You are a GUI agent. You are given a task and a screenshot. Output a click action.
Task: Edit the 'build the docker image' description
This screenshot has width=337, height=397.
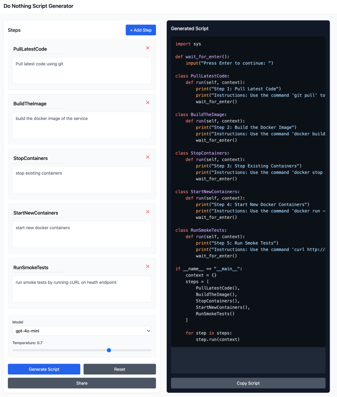click(82, 125)
